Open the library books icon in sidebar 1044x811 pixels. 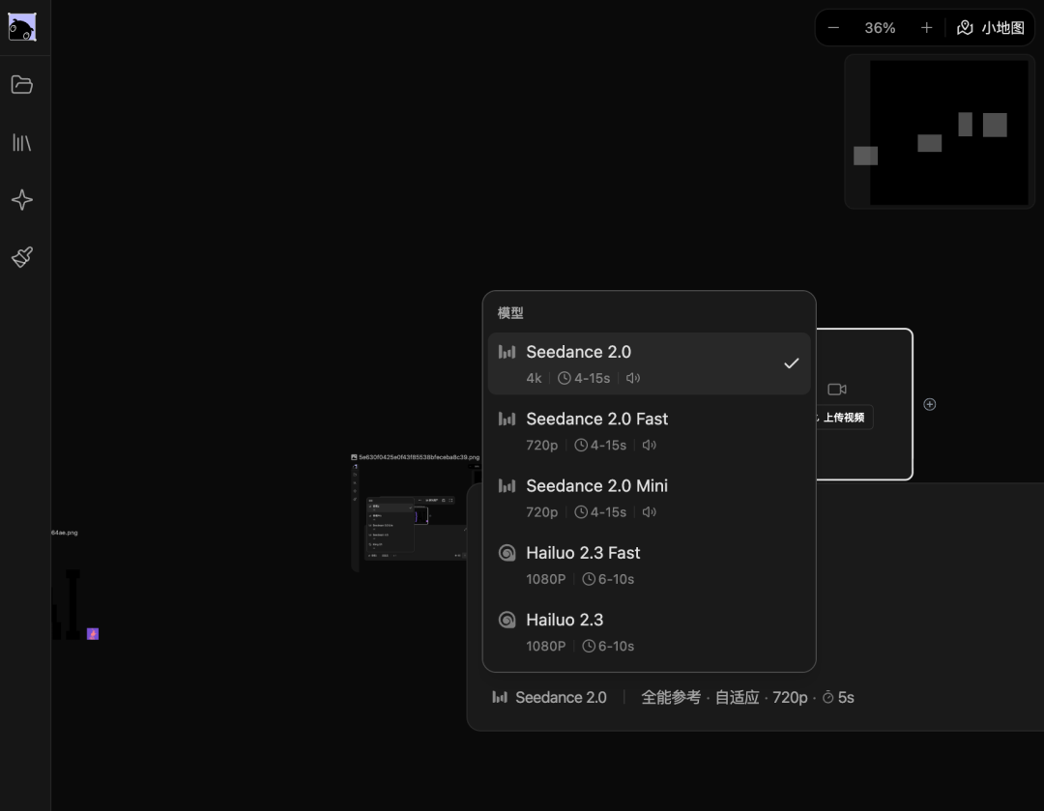tap(22, 142)
